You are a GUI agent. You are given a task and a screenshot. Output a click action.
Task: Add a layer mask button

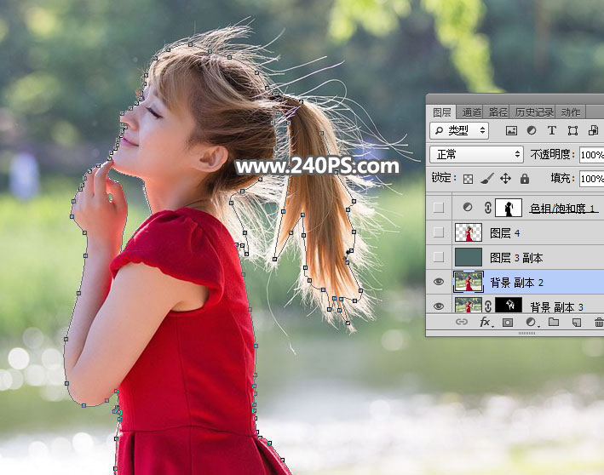coord(508,323)
